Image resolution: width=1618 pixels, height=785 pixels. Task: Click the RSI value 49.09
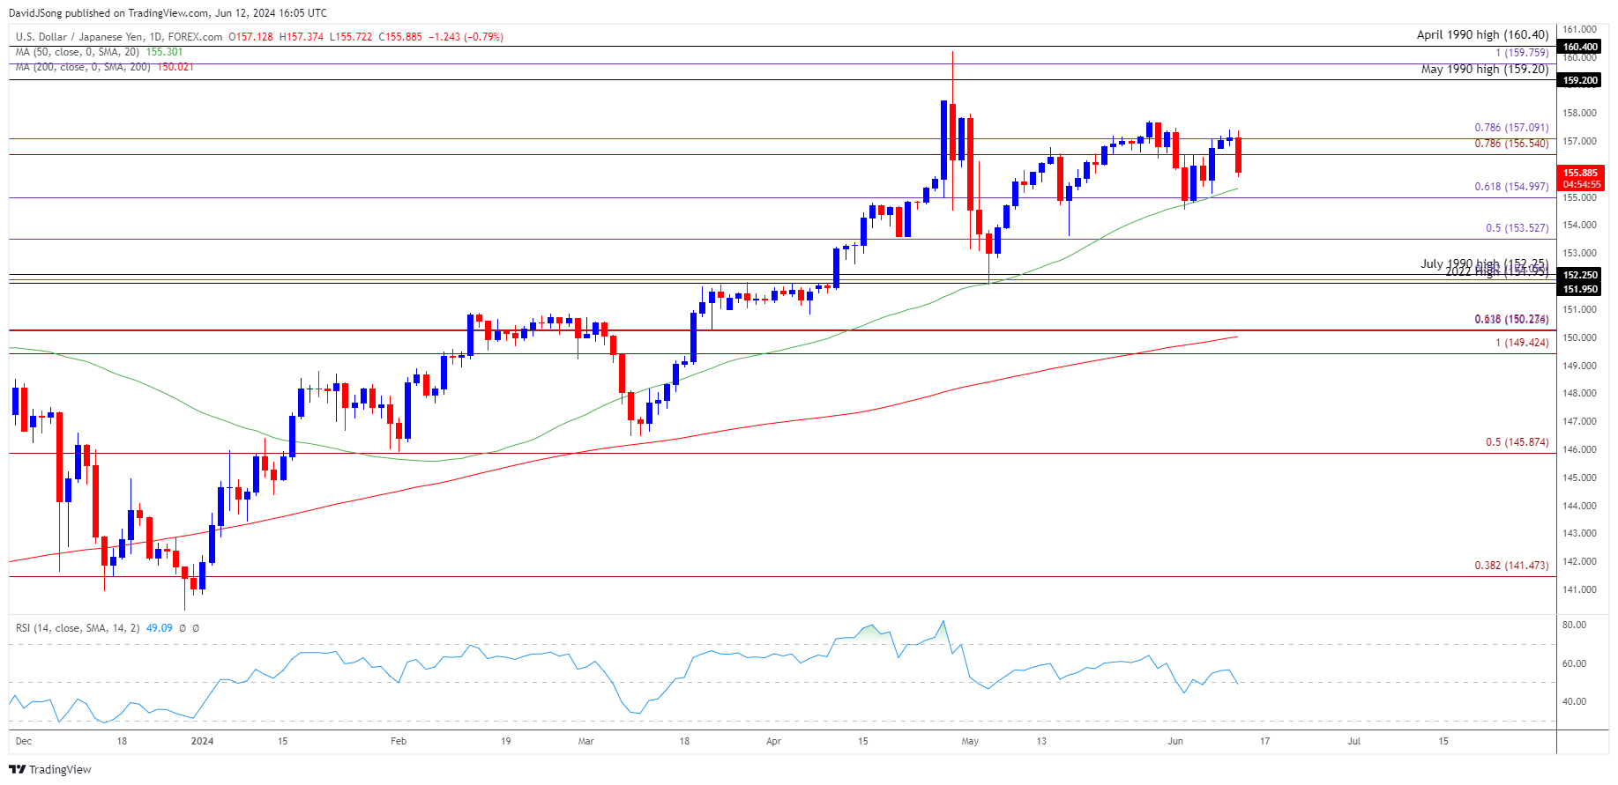tap(159, 628)
